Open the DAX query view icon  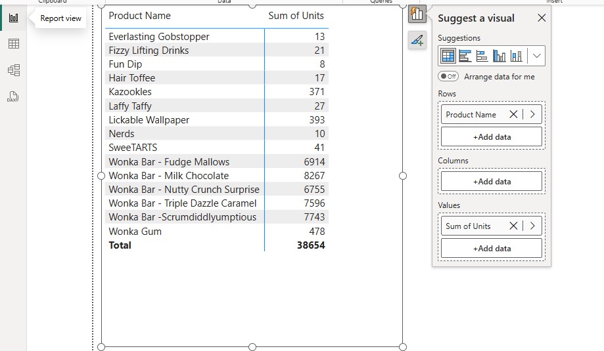[x=12, y=96]
